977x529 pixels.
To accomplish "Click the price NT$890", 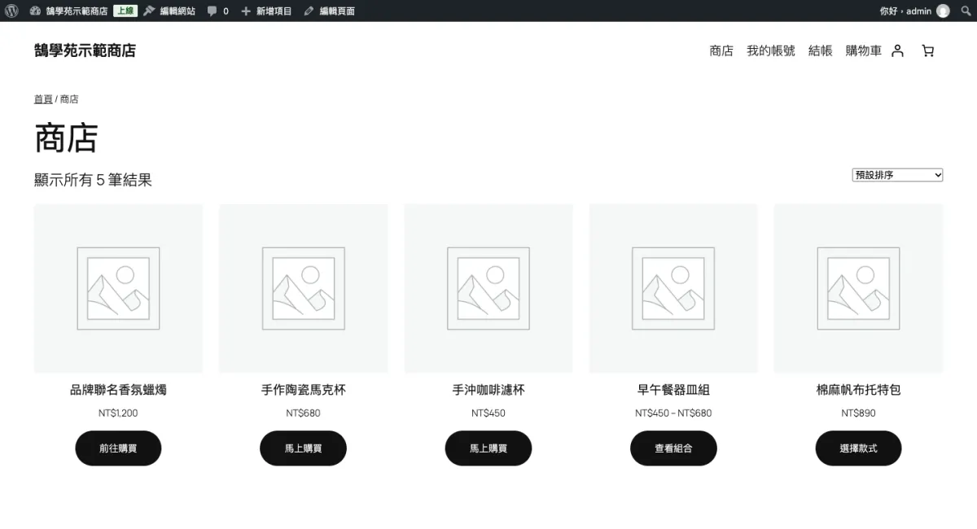I will 858,413.
